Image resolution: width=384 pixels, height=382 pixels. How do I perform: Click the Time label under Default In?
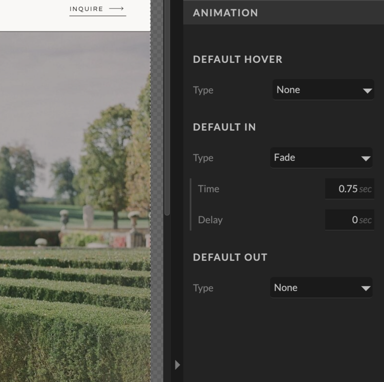(x=208, y=189)
